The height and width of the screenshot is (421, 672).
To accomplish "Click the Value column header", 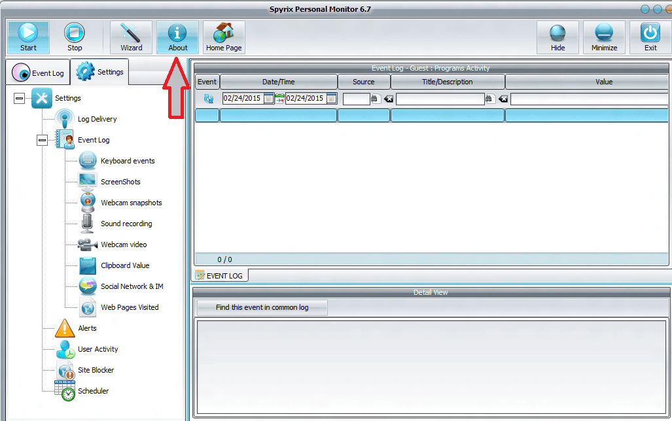I will click(587, 82).
